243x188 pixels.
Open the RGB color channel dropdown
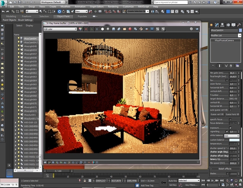pyautogui.click(x=60, y=29)
